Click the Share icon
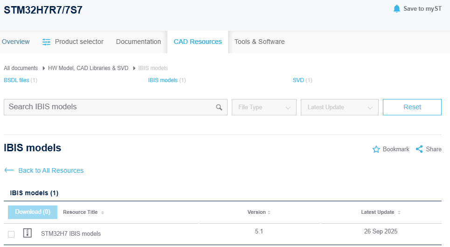The height and width of the screenshot is (247, 450). (419, 149)
